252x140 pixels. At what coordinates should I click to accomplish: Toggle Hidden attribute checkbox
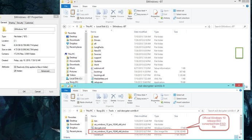15,71
